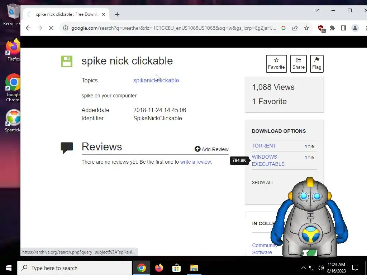Toggle the browser side panel icon
The width and height of the screenshot is (367, 275).
coord(344,28)
